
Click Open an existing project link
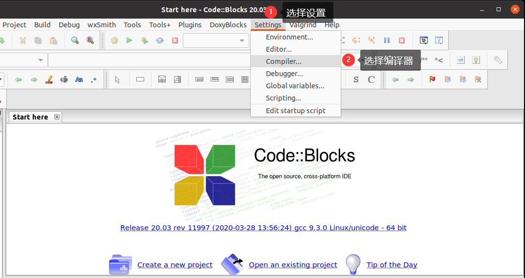click(293, 265)
